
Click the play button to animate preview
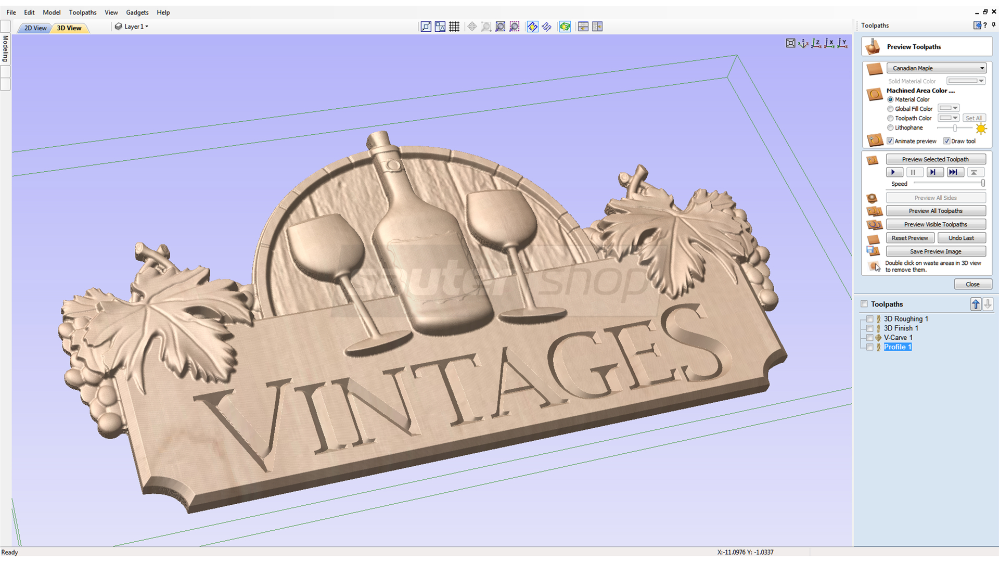pyautogui.click(x=894, y=172)
